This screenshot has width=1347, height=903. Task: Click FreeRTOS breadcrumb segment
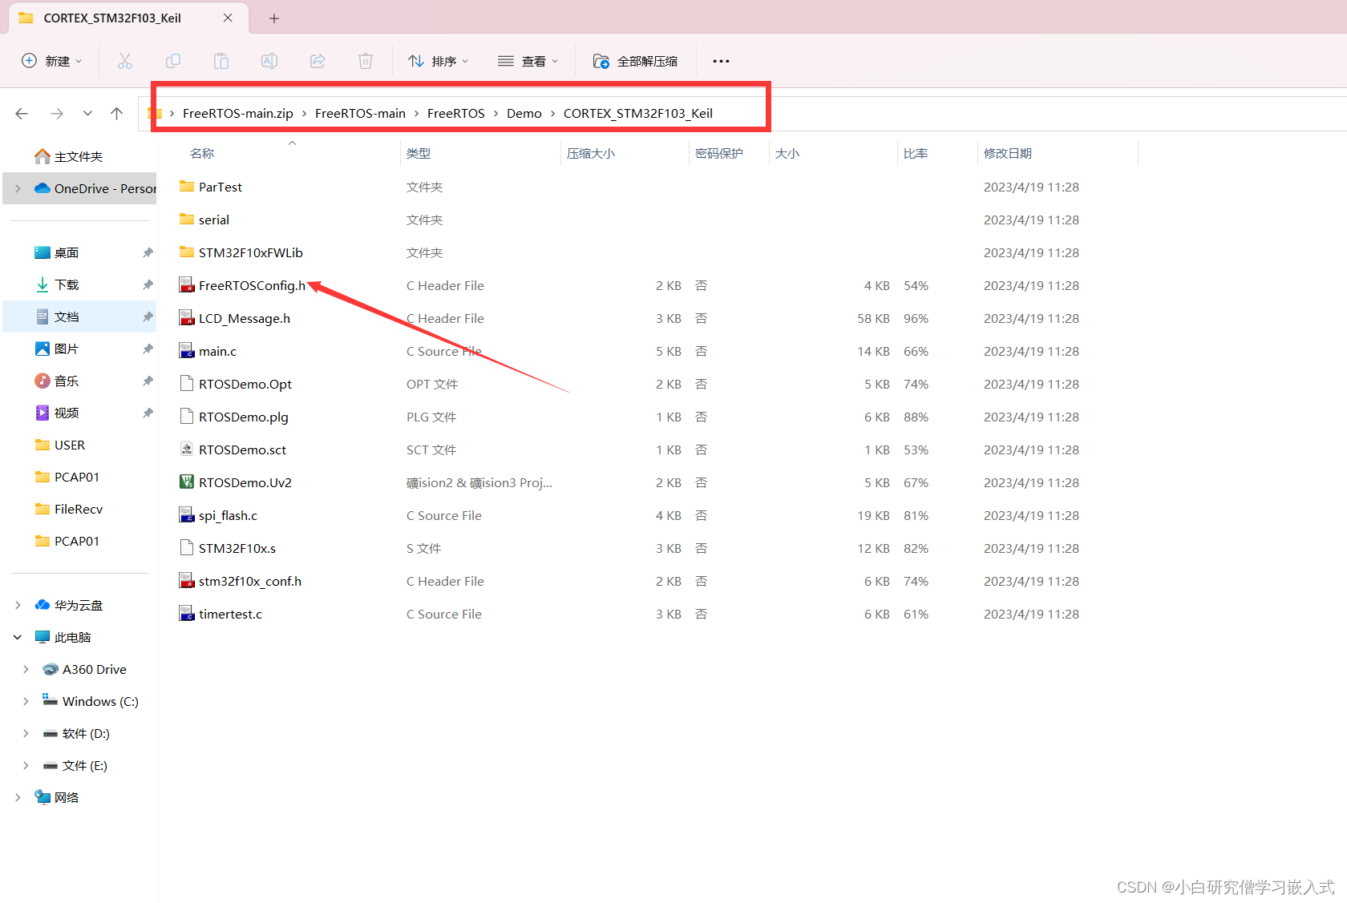456,114
